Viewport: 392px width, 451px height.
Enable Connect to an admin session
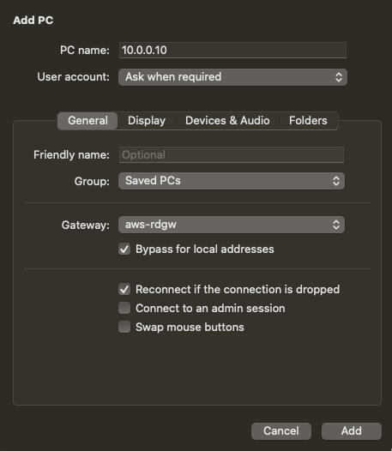(x=124, y=308)
